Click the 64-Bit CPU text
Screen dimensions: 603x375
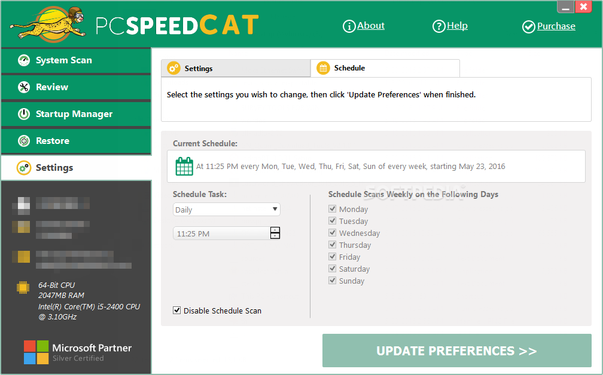coord(56,285)
